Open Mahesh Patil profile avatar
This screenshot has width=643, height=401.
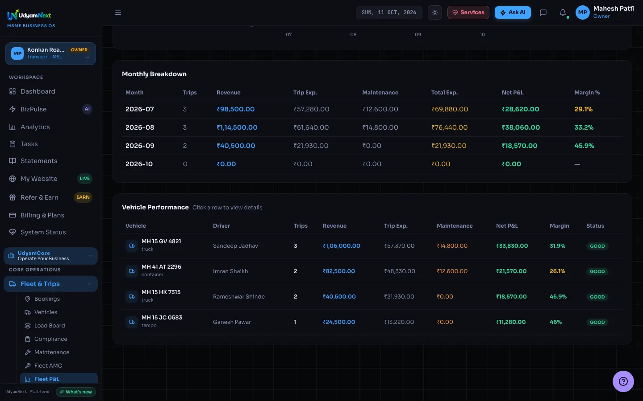pos(583,12)
